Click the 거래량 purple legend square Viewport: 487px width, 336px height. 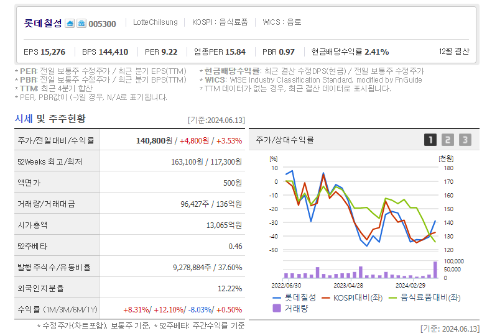pos(277,309)
